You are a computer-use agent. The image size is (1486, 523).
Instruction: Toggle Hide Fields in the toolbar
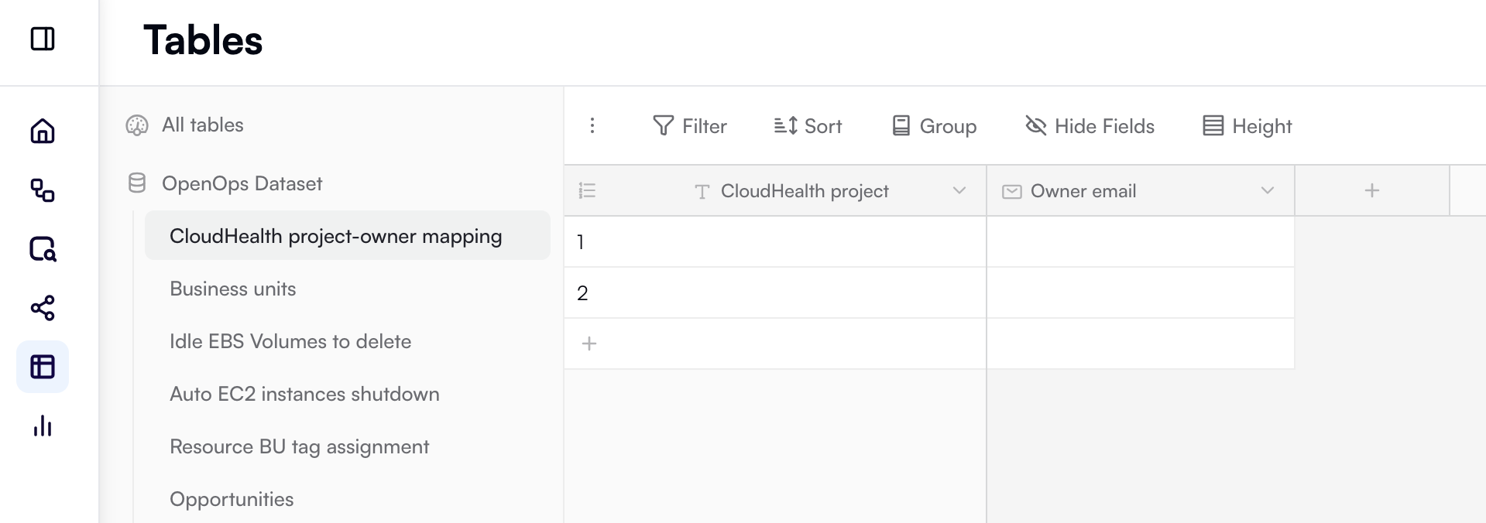[1089, 125]
